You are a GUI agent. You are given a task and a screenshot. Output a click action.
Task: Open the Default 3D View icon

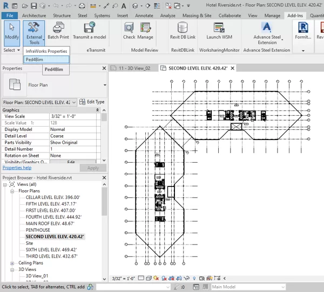coord(135,6)
